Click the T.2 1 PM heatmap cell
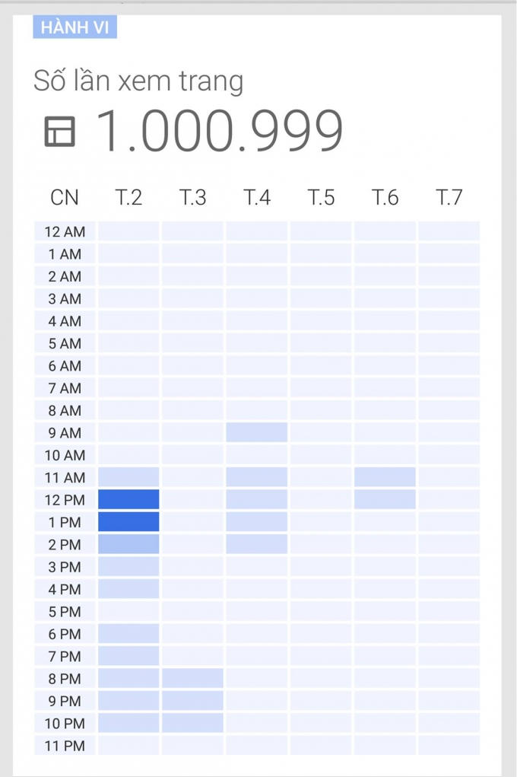The image size is (517, 777). [x=128, y=522]
